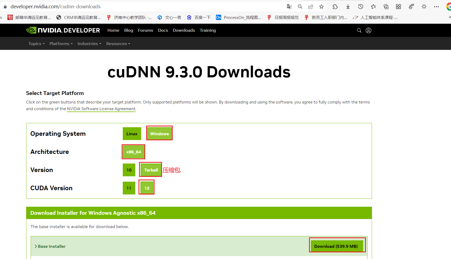Click the share page icon

tap(311, 7)
